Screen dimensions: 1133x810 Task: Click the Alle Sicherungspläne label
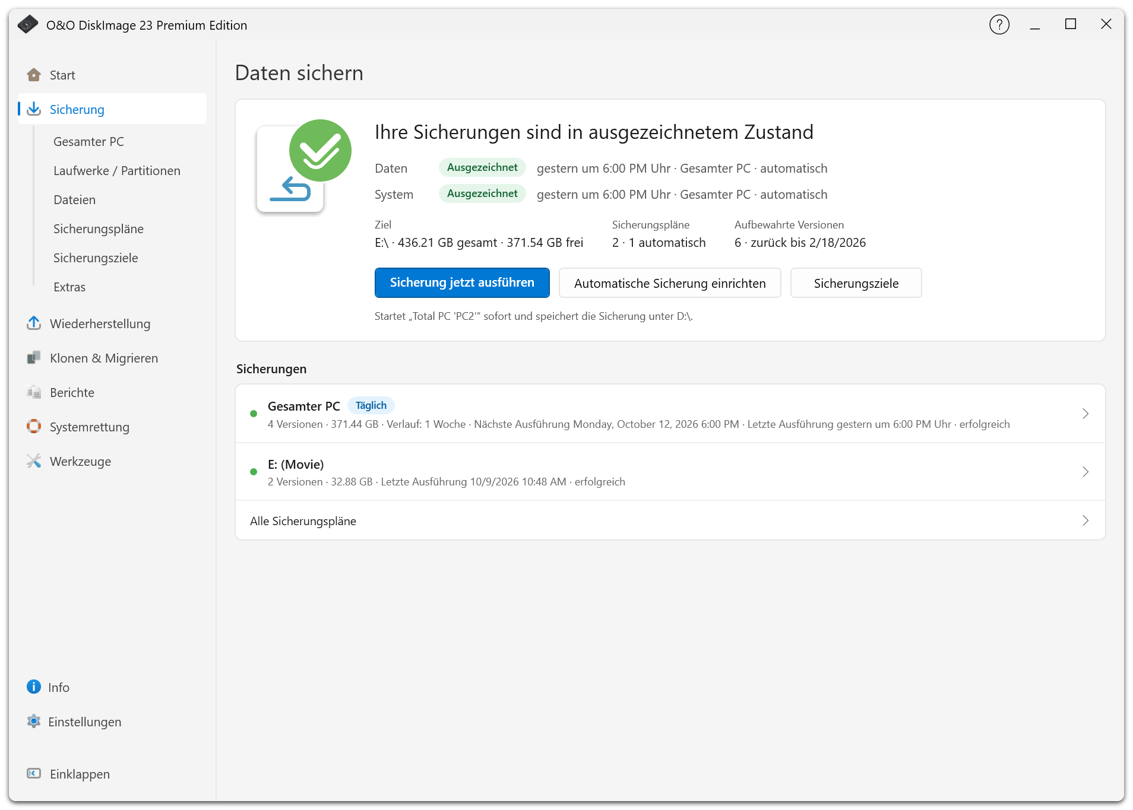303,521
